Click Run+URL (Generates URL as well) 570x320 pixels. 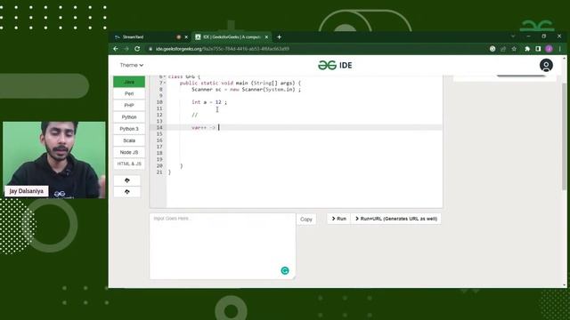395,219
